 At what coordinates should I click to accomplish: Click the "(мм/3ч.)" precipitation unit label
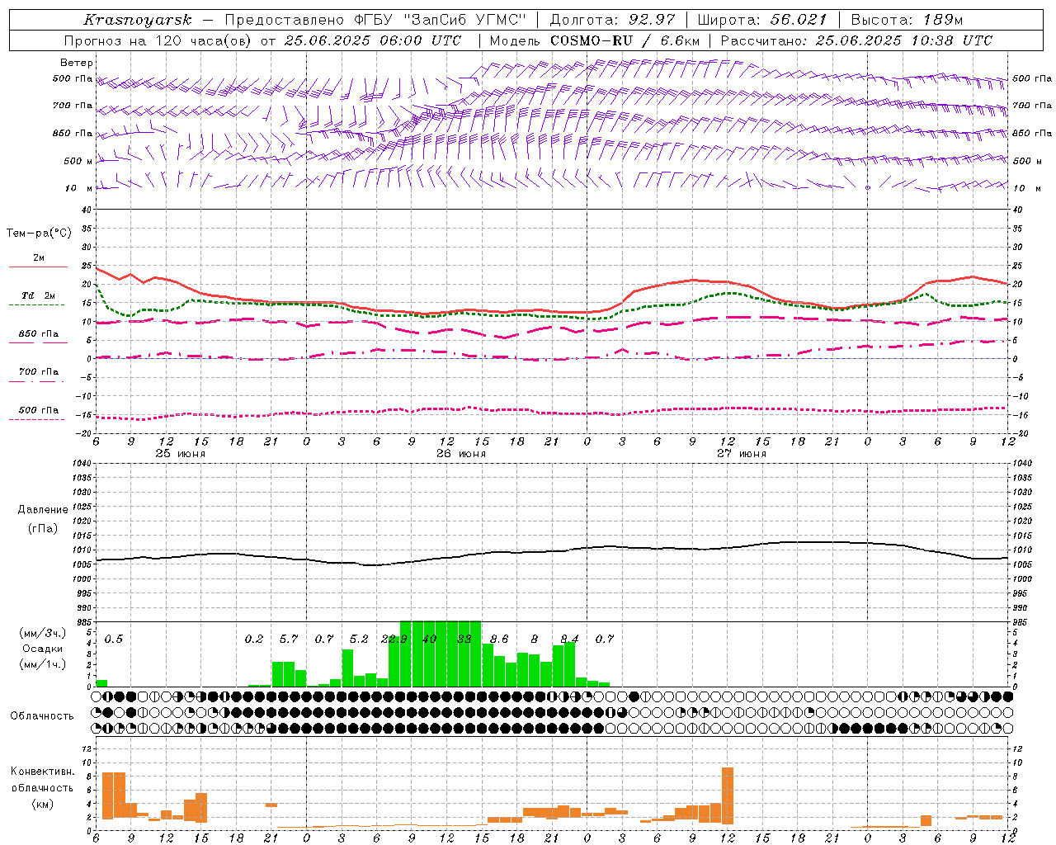pyautogui.click(x=42, y=634)
